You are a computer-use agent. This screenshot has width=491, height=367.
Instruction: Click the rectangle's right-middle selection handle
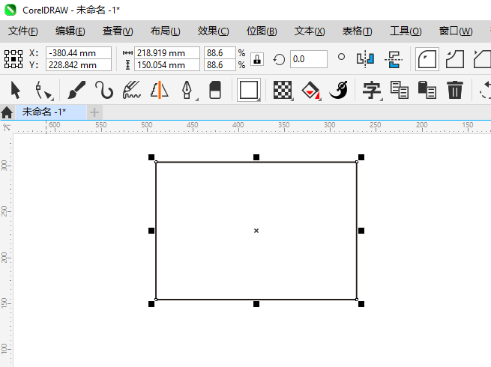361,231
